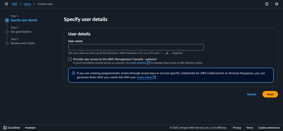Select the Step 1 circle indicator

[x=7, y=20]
